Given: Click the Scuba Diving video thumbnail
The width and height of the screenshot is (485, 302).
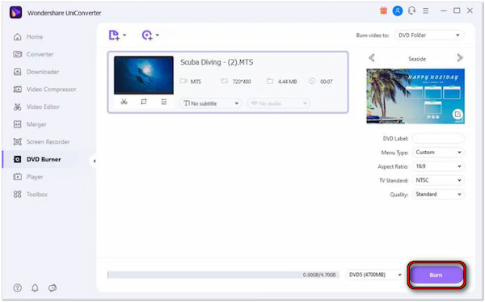Looking at the screenshot, I should [144, 75].
